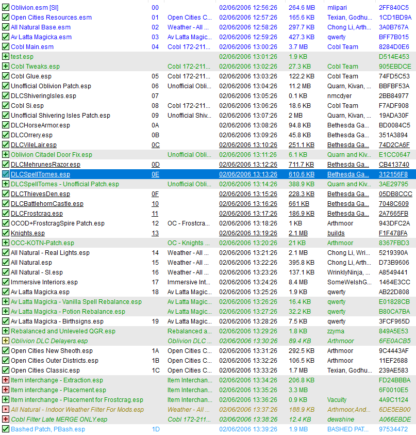Click installer cell Rebalanced a...
Screen dimensions: 416x435
coord(189,331)
